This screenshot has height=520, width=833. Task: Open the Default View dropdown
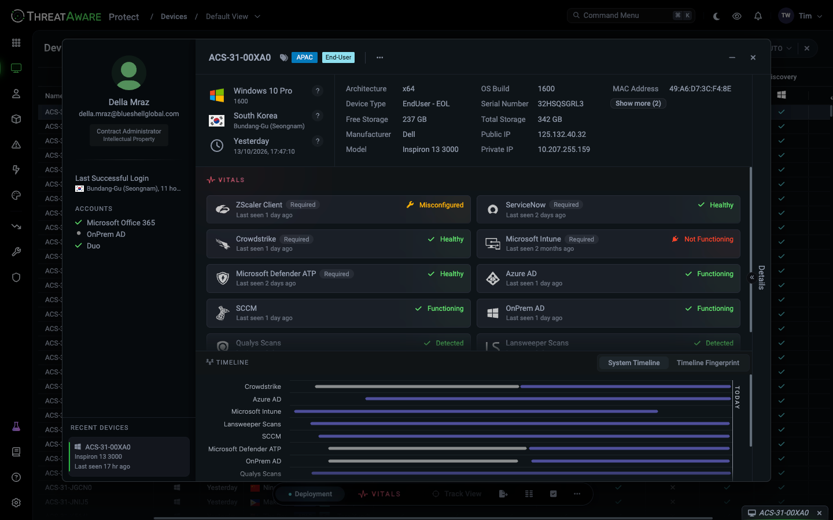233,16
